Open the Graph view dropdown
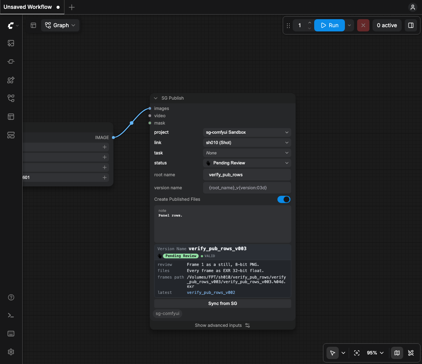The width and height of the screenshot is (422, 364). point(60,25)
